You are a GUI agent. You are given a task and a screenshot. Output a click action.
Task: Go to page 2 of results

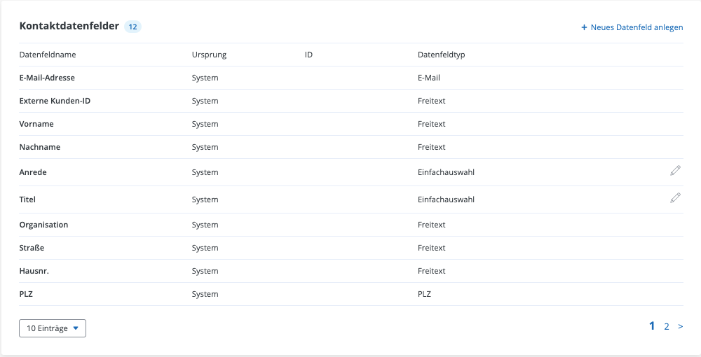click(x=667, y=326)
